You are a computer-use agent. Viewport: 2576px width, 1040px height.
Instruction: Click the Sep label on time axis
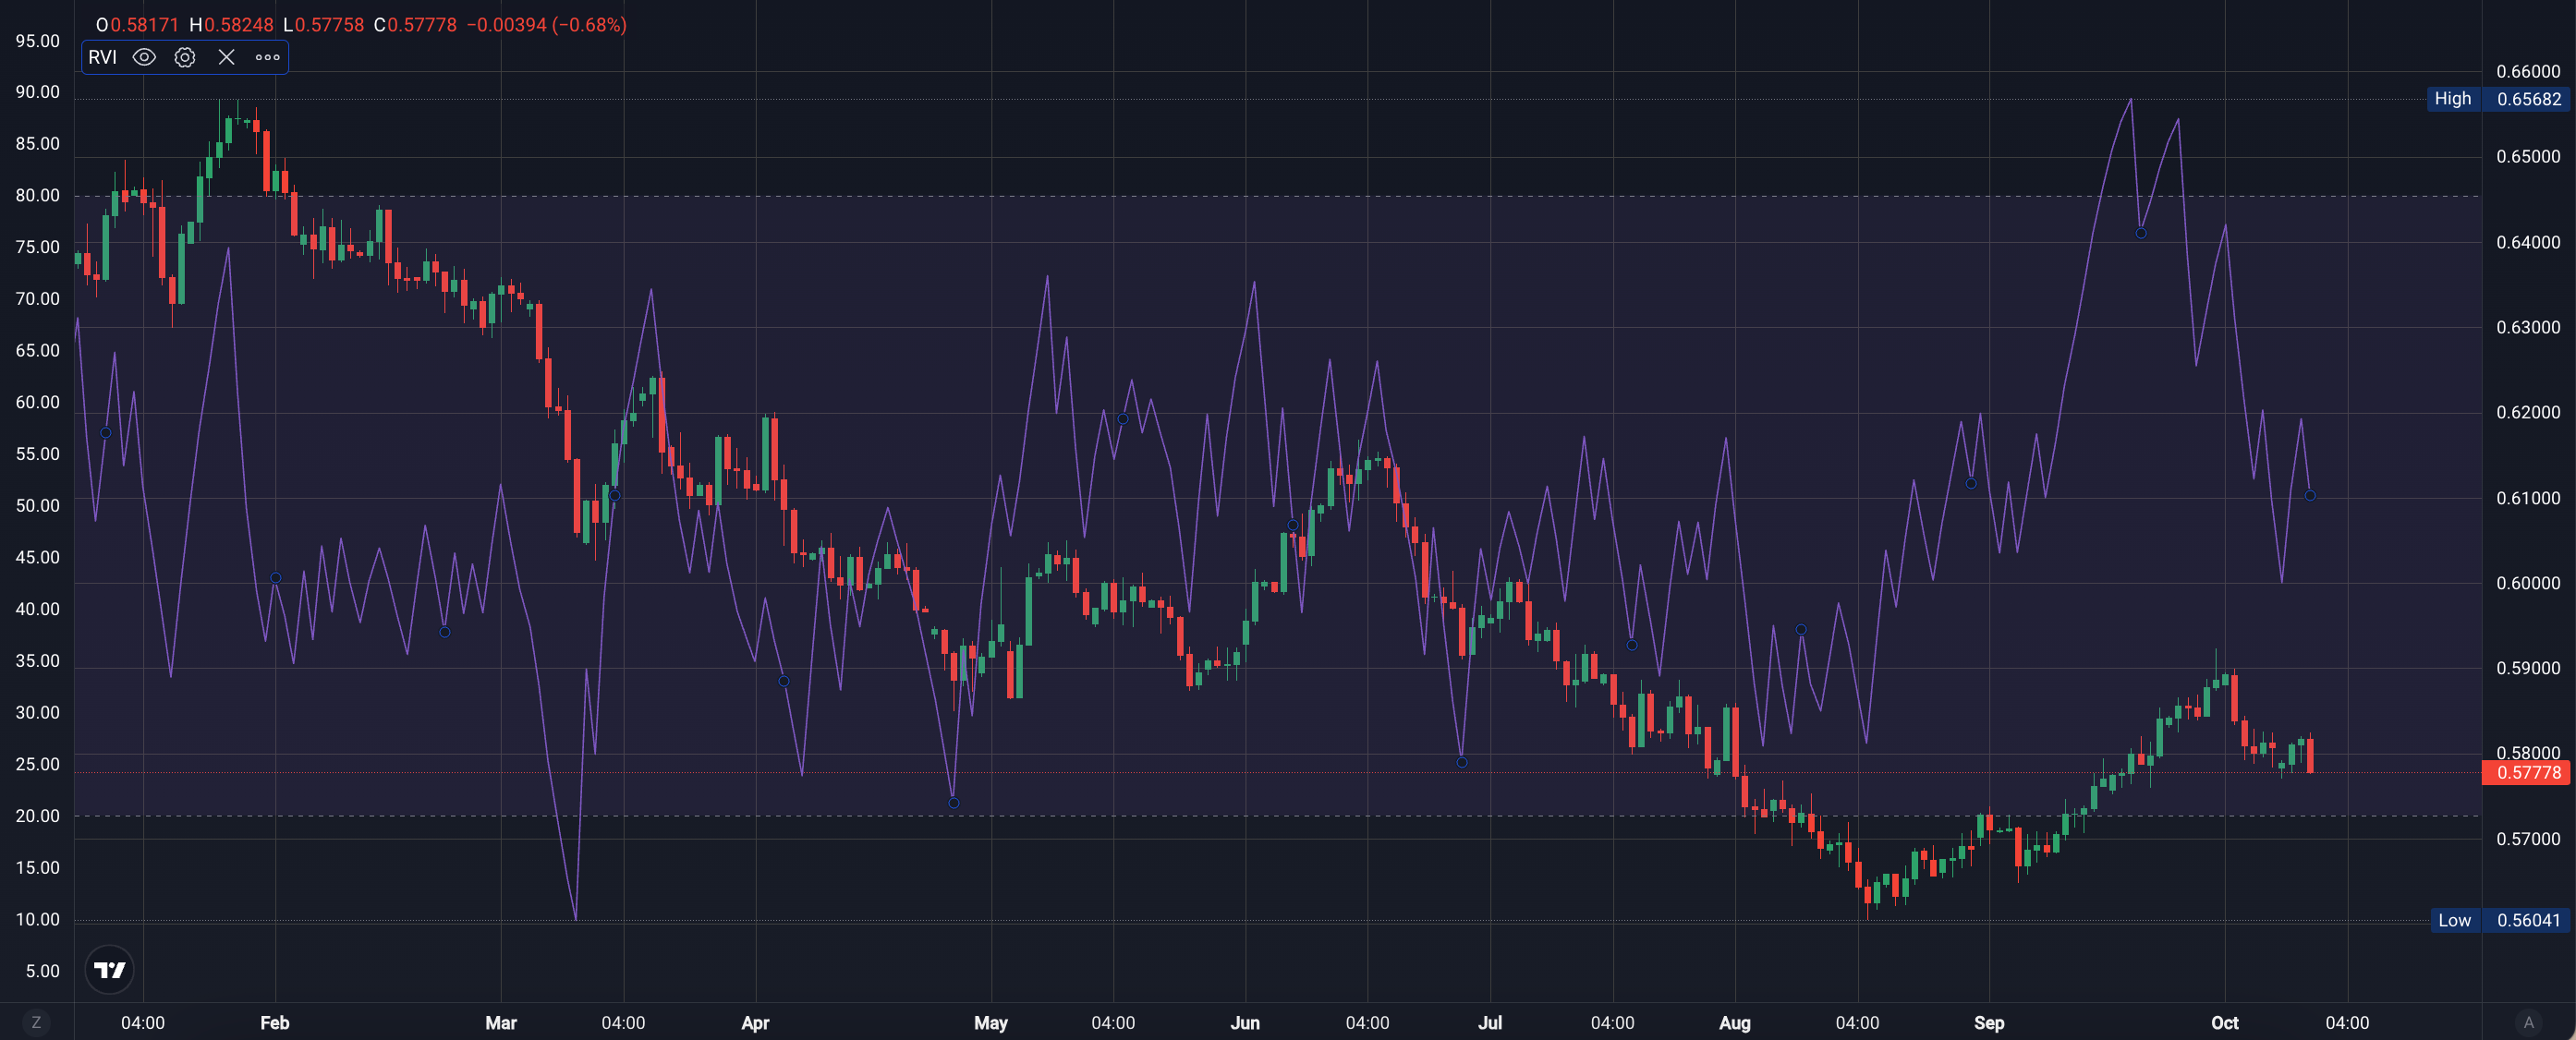pos(1989,1022)
